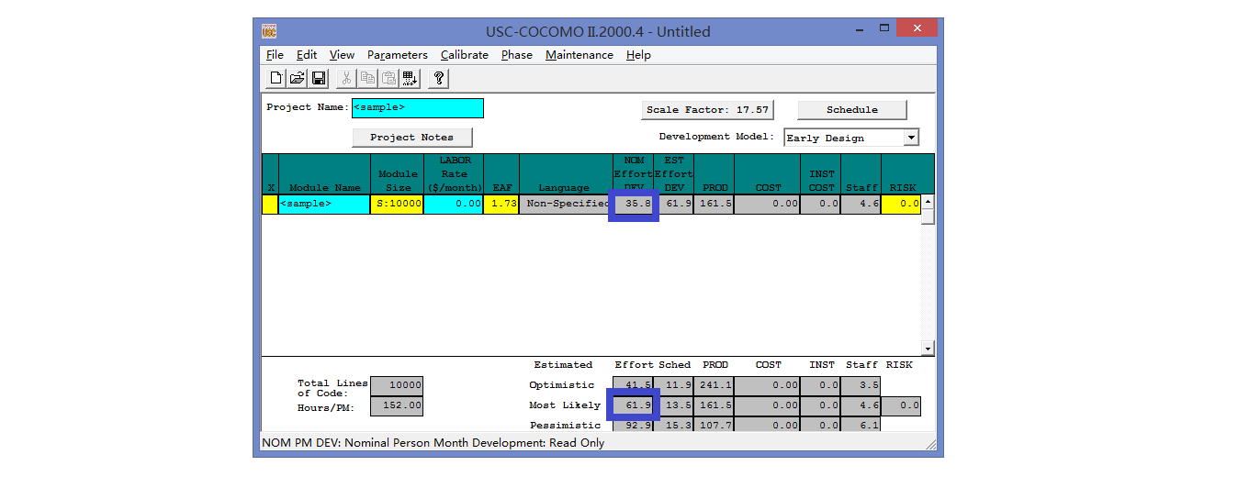The width and height of the screenshot is (1249, 499).
Task: Click the Cut scissors toolbar icon
Action: 346,79
